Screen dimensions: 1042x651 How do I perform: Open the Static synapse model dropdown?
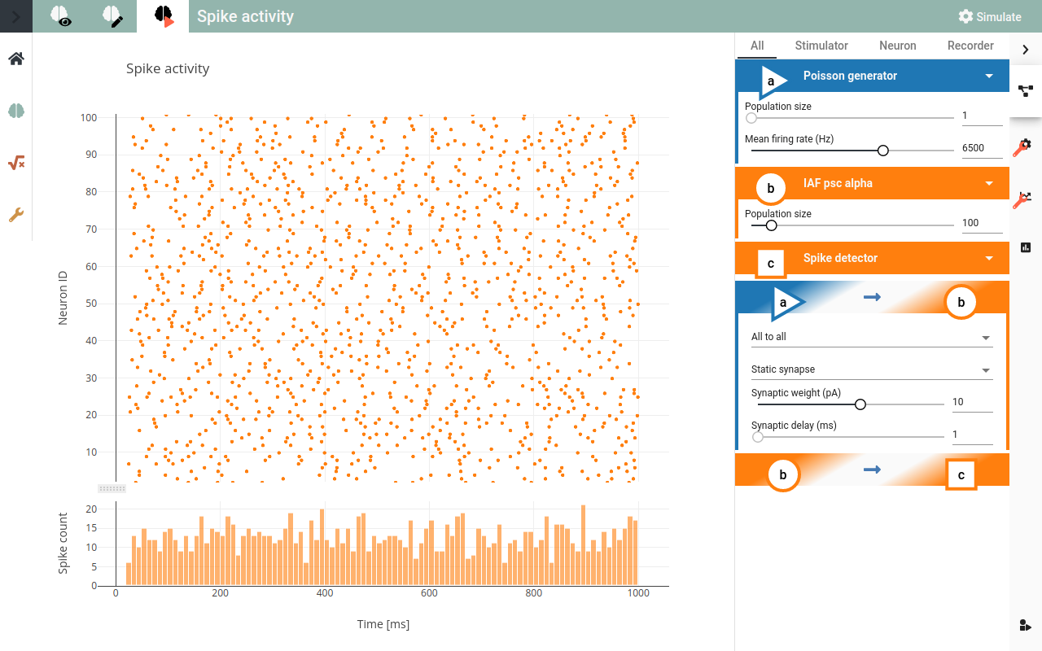tap(872, 369)
